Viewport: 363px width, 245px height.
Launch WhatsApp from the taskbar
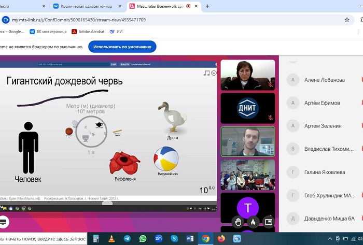click(143, 239)
